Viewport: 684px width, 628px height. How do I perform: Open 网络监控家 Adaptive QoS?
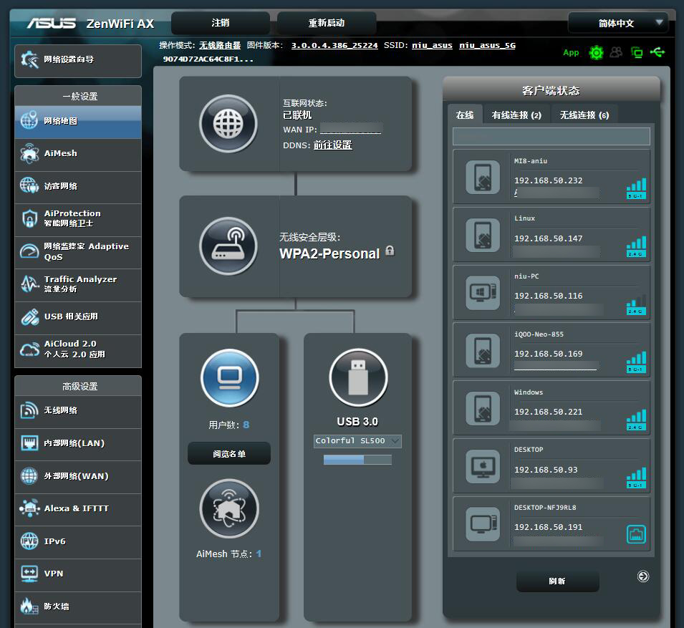click(78, 252)
